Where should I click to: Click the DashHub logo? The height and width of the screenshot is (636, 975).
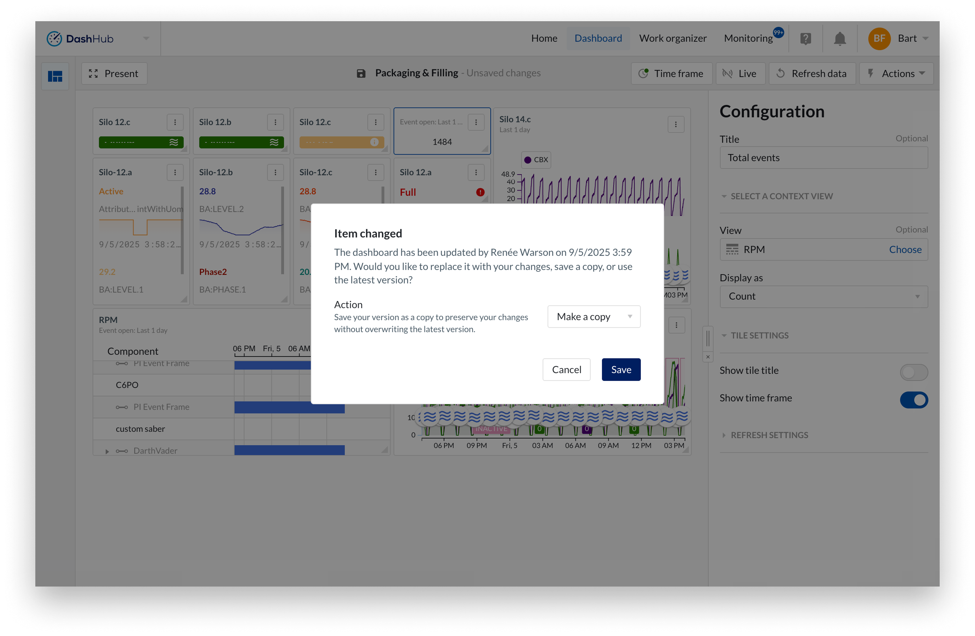(x=80, y=39)
